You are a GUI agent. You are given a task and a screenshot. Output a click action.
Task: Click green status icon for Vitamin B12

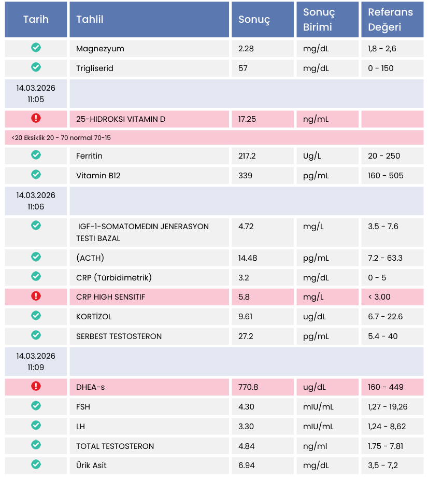pyautogui.click(x=36, y=175)
